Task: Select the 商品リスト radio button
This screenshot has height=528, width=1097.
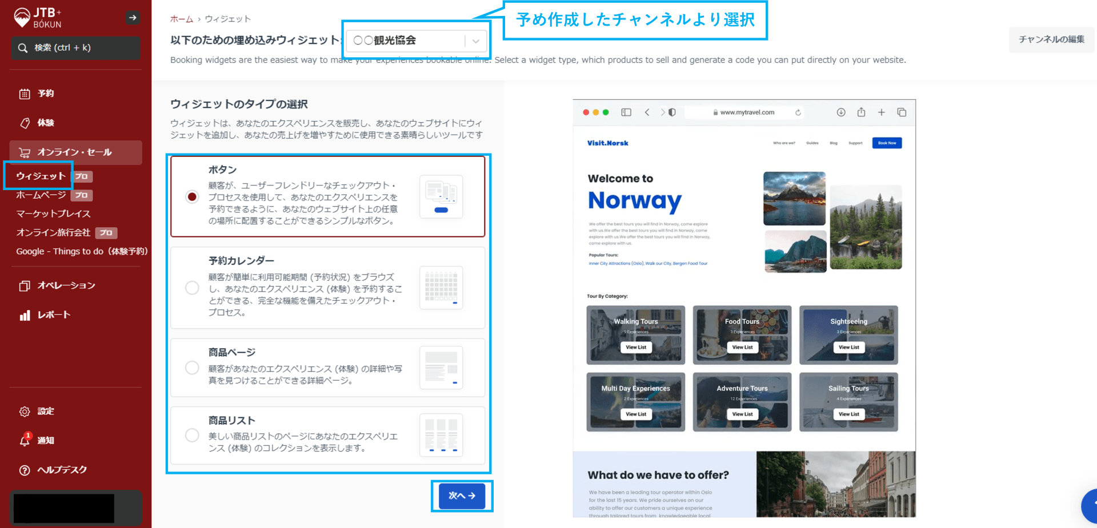Action: coord(192,436)
